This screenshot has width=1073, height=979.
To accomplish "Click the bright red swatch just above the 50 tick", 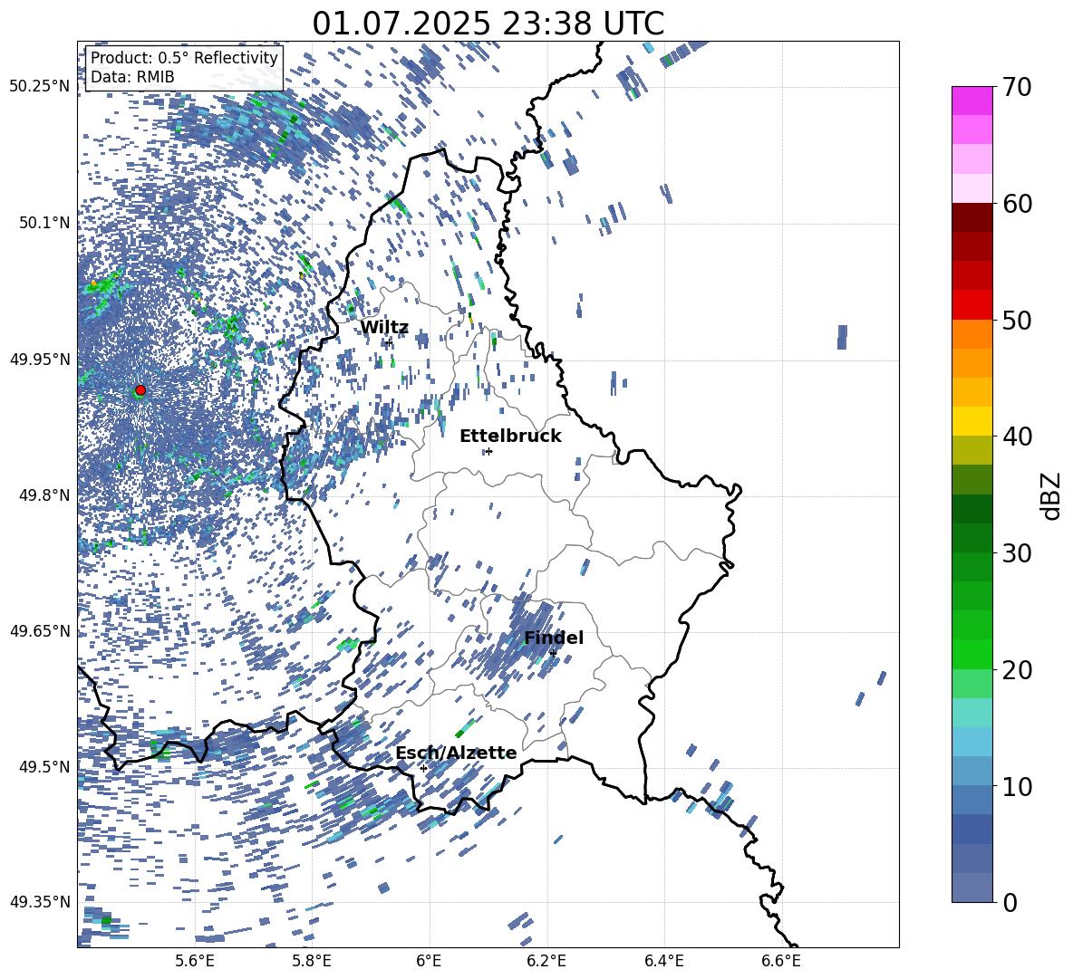I will [971, 305].
